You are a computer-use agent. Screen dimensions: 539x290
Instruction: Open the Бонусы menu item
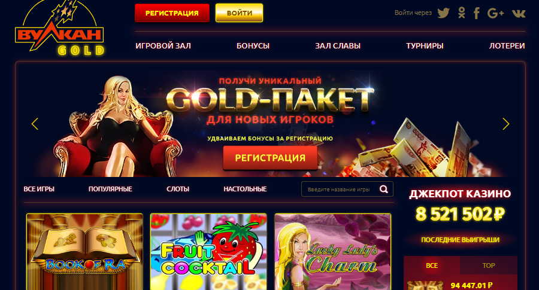(253, 45)
